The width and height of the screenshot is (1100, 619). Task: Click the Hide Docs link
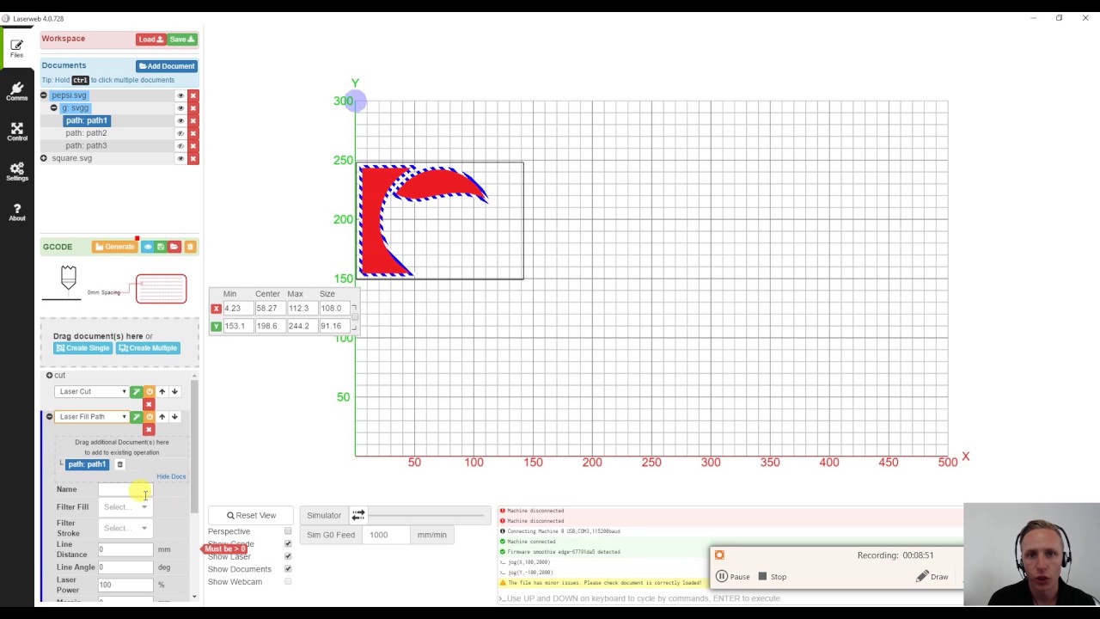171,476
